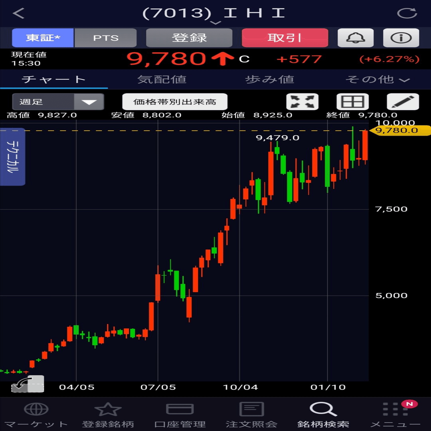431x431 pixels.
Task: Open 登録銘柄 star tab
Action: [108, 415]
